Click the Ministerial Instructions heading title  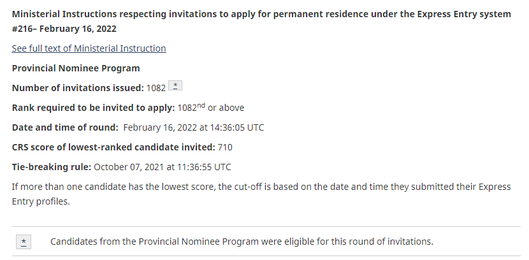click(x=261, y=14)
